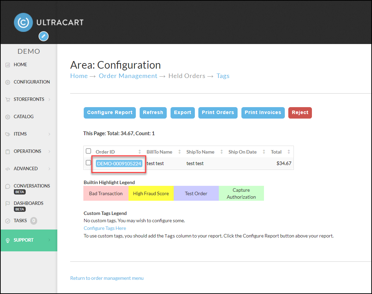Viewport: 372px width, 294px height.
Task: Sort by Total column header arrows
Action: pos(289,152)
